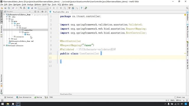This screenshot has width=189, height=106.
Task: Click the Replace magnifier icon in toolbar
Action: (24, 8)
